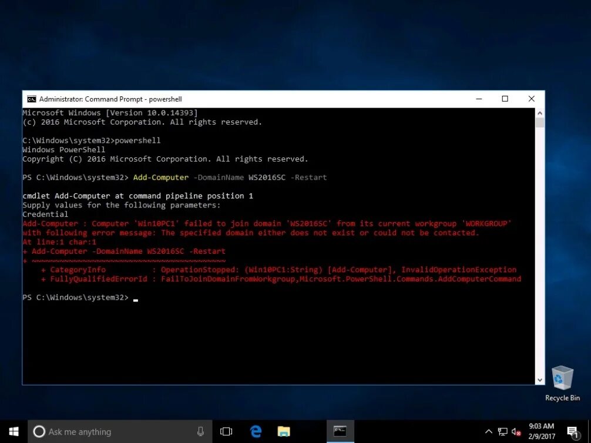The height and width of the screenshot is (443, 591).
Task: Click the last PS prompt with cursor
Action: [80, 298]
